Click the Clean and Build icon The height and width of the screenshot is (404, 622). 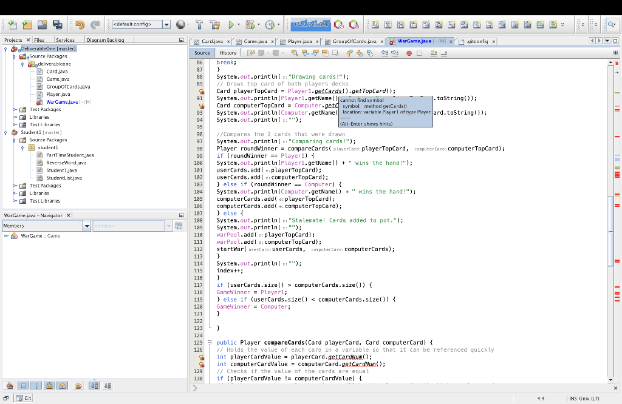tap(214, 25)
